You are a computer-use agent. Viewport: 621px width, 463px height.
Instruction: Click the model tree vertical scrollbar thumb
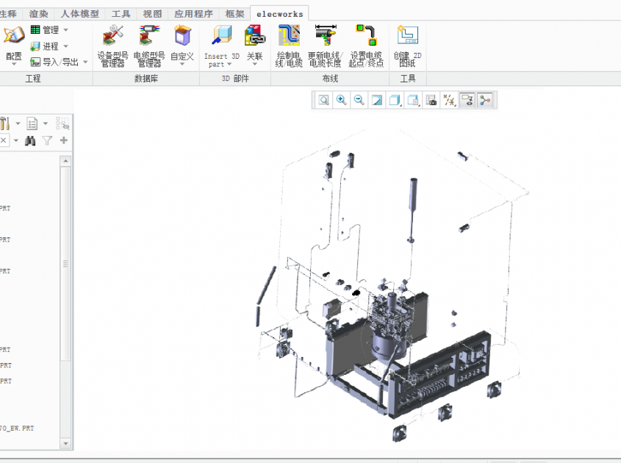pyautogui.click(x=65, y=264)
